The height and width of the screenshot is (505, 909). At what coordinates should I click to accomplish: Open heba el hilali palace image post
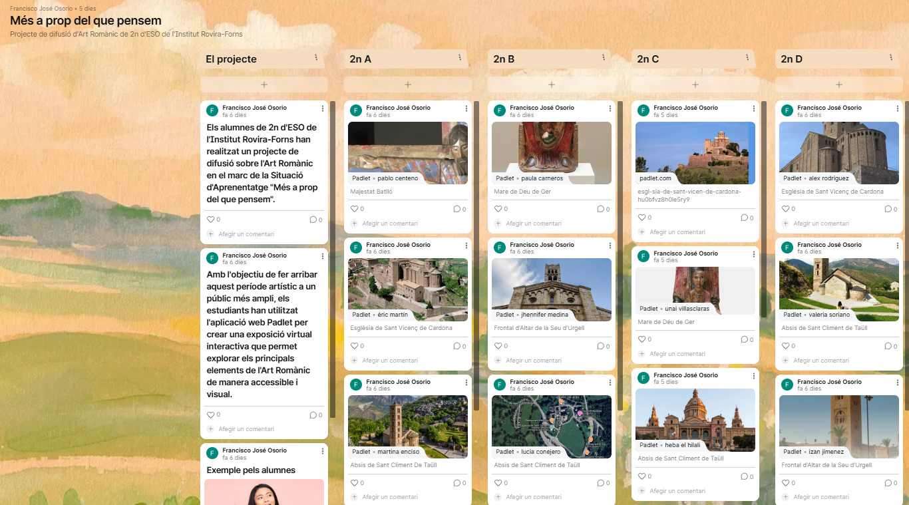(x=695, y=419)
